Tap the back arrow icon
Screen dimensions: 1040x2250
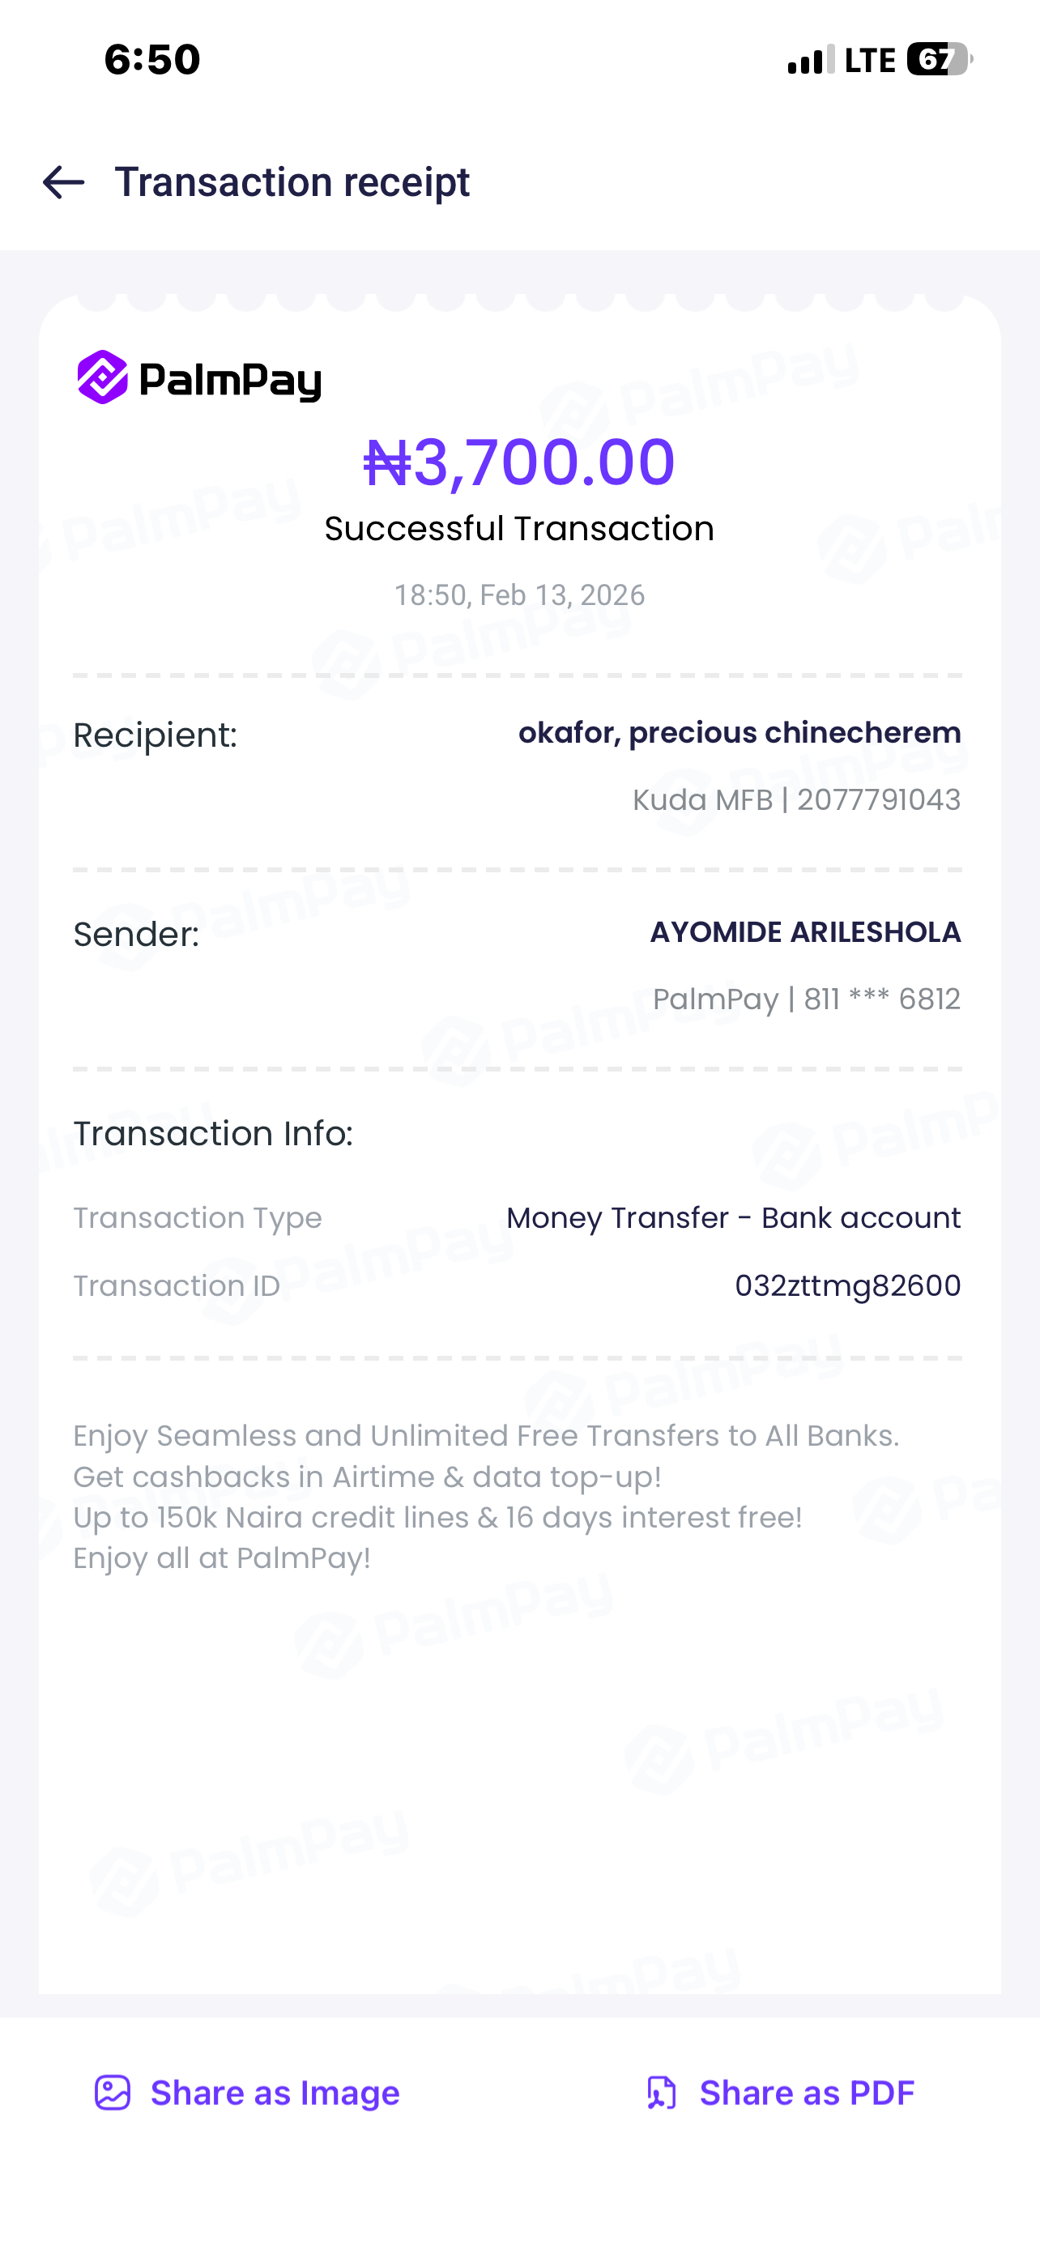point(64,182)
